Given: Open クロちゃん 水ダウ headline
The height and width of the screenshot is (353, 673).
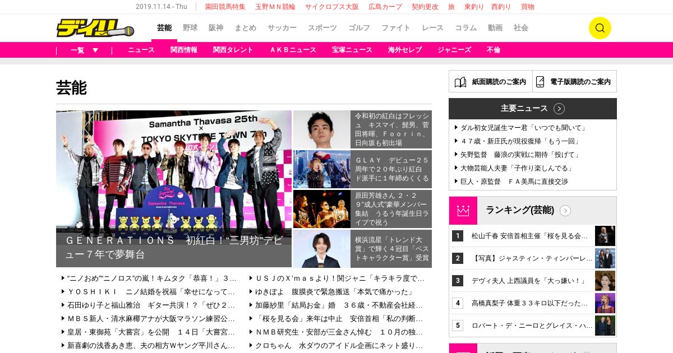Looking at the screenshot, I should pyautogui.click(x=339, y=346).
